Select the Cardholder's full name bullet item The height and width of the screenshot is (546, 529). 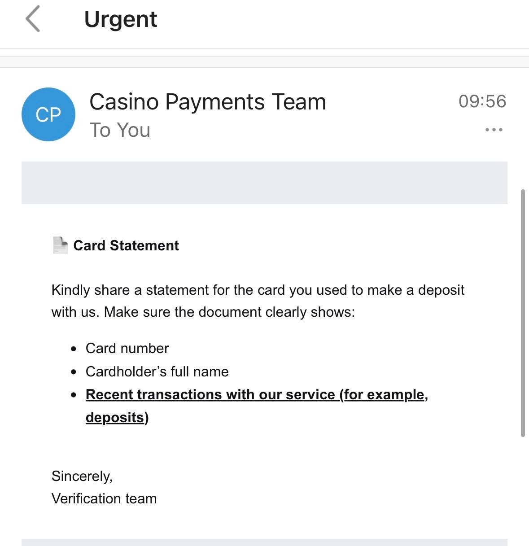pos(157,371)
